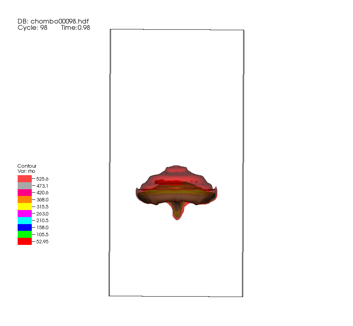Select the yellow 315.5 contour level swatch
This screenshot has width=353, height=326.
click(x=24, y=206)
